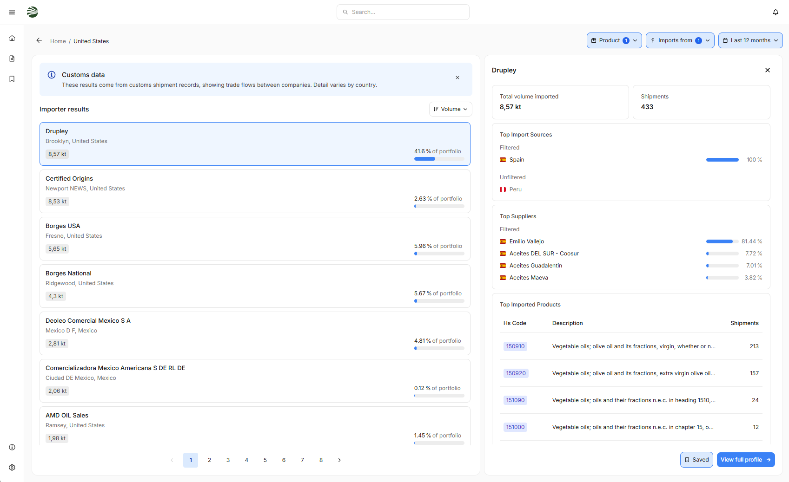Screen dimensions: 789x482
Task: Click supplier Aceites Maeva
Action: 529,278
